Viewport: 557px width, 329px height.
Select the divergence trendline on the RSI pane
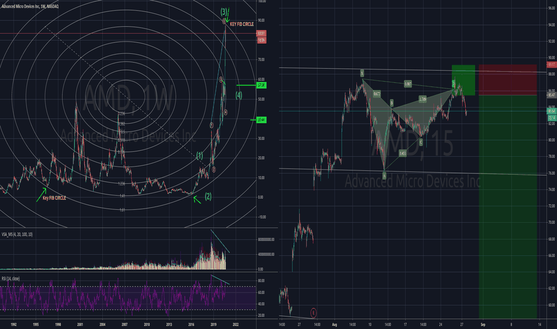point(221,279)
